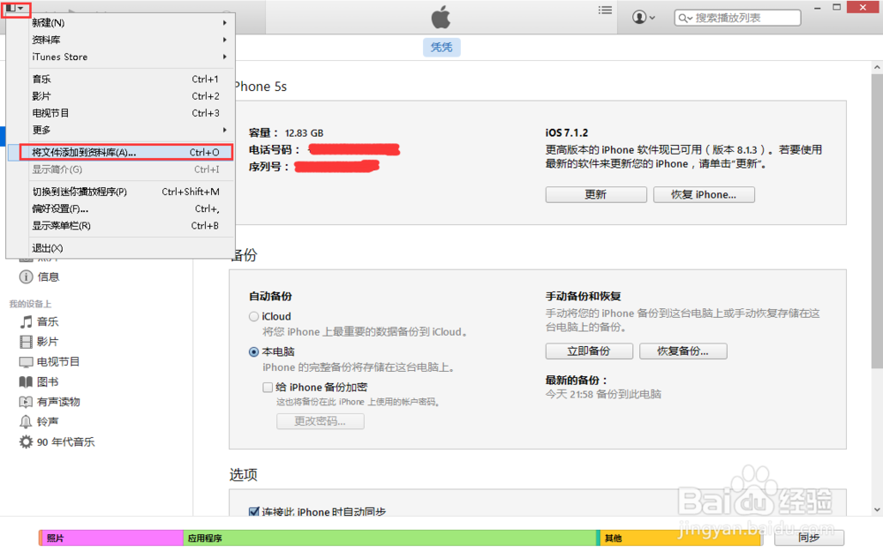The image size is (883, 559).
Task: Click the iOS 7.1.2 version text
Action: click(567, 132)
